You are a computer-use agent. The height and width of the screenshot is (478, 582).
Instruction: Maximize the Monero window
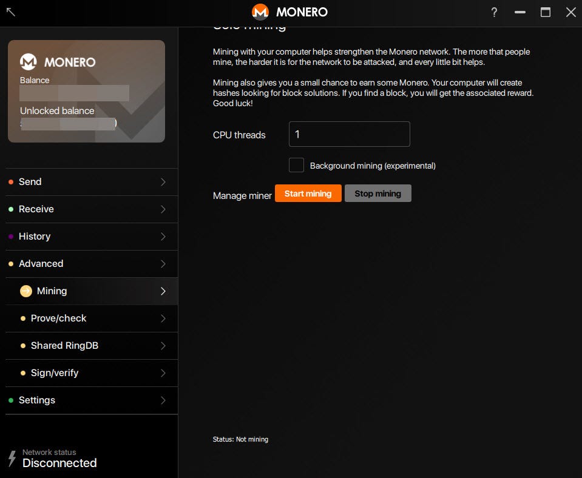[545, 12]
